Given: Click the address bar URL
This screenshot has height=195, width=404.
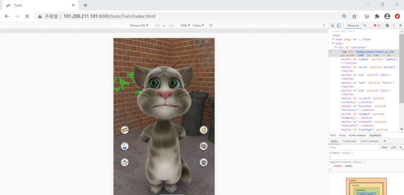Looking at the screenshot, I should (x=109, y=16).
